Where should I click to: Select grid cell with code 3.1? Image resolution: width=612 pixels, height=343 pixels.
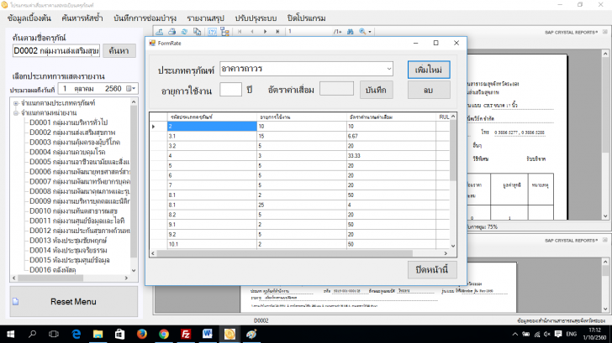212,136
